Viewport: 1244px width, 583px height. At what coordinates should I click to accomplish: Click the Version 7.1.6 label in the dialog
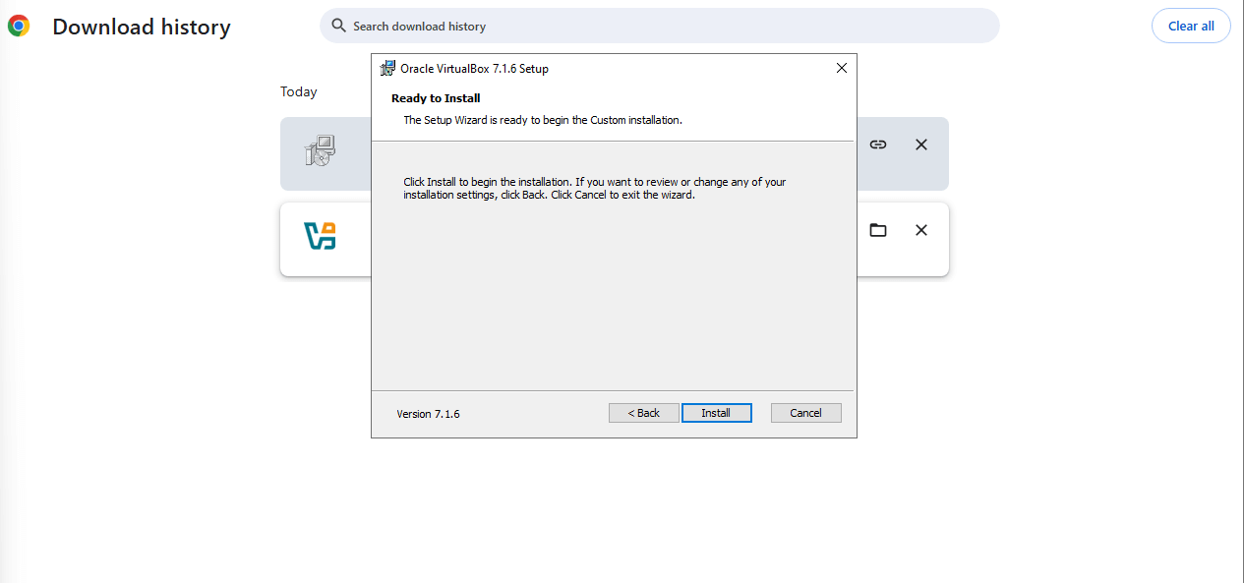tap(428, 414)
